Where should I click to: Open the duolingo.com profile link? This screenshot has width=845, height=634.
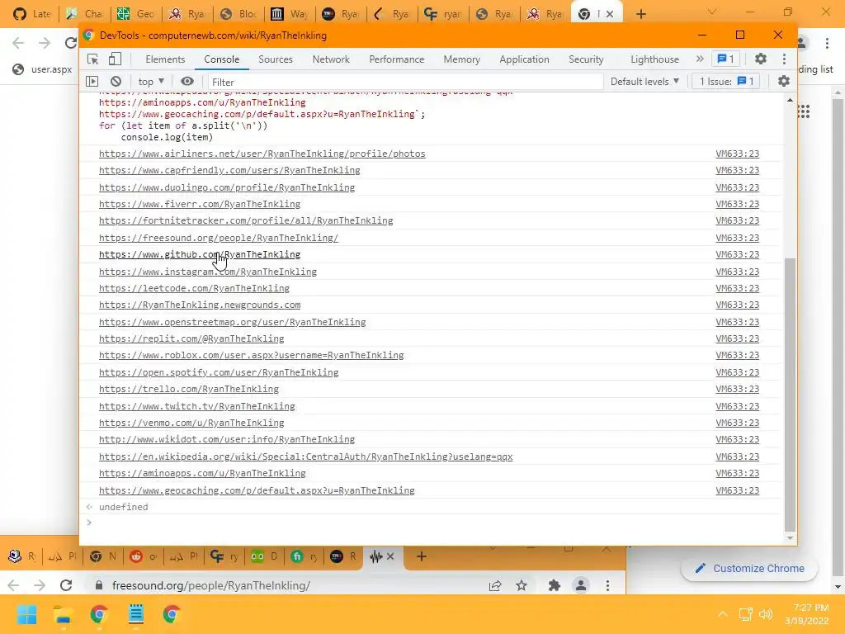227,187
